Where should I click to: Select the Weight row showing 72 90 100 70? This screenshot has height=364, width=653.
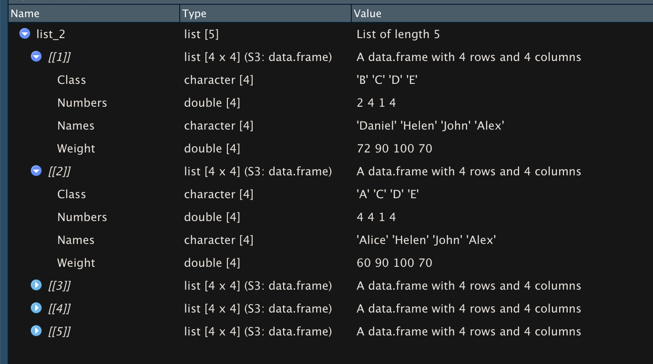[76, 149]
